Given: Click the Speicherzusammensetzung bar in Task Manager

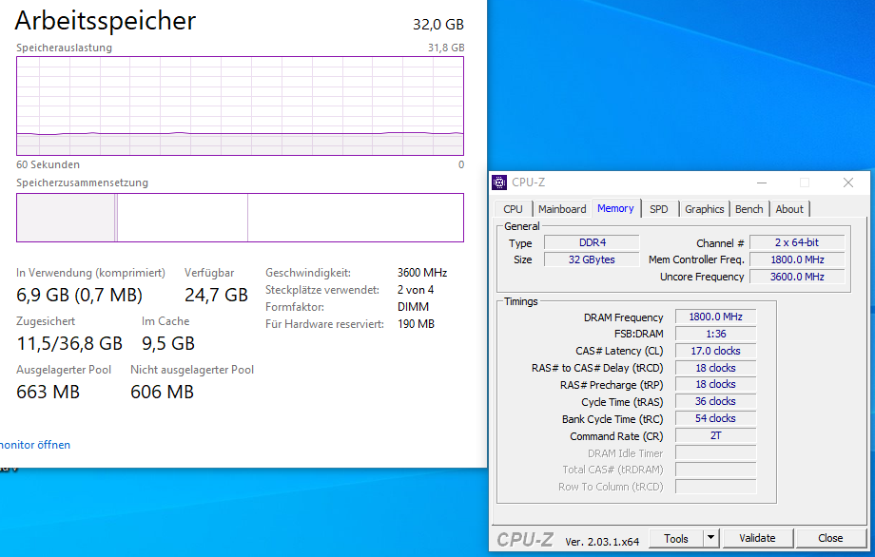Looking at the screenshot, I should (x=240, y=218).
